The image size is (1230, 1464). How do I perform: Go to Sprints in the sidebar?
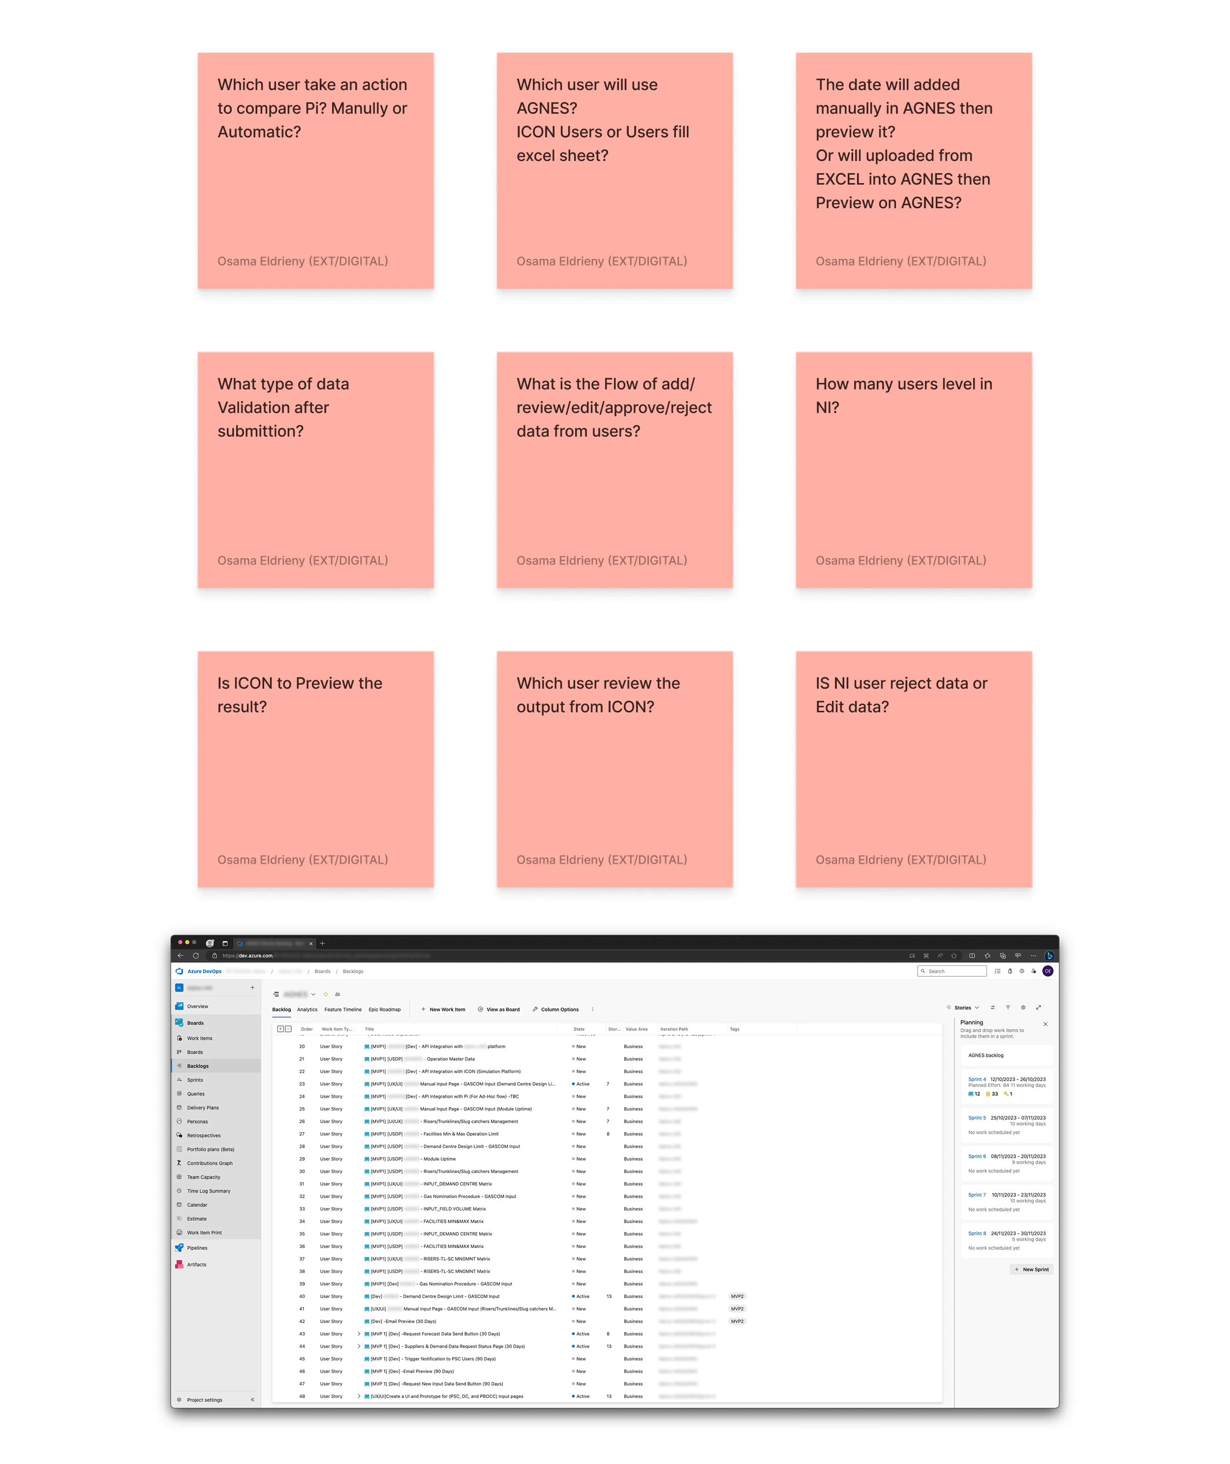195,1081
